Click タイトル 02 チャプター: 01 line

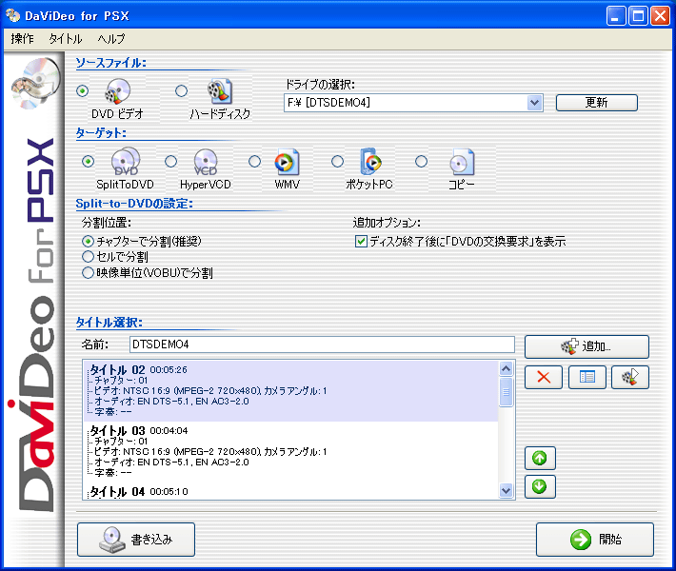point(121,381)
